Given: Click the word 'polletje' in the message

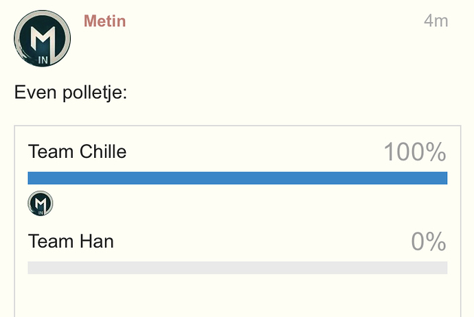Looking at the screenshot, I should [x=92, y=93].
